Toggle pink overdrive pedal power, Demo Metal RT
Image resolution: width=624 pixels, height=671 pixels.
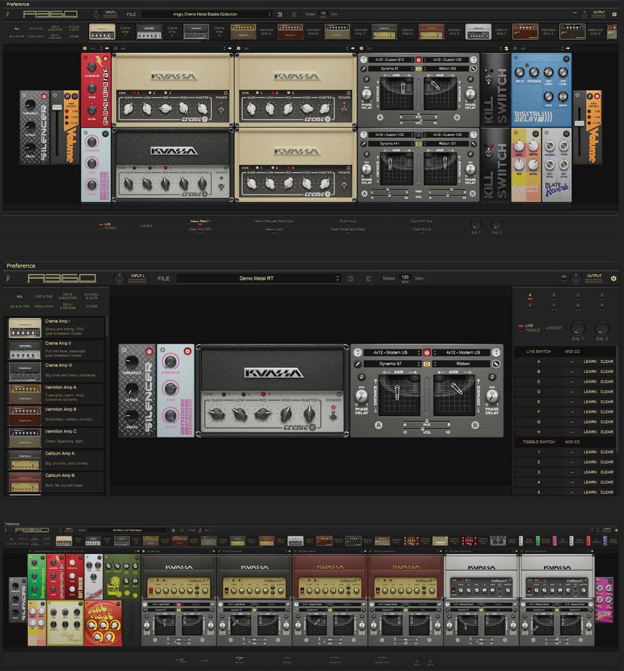[187, 351]
